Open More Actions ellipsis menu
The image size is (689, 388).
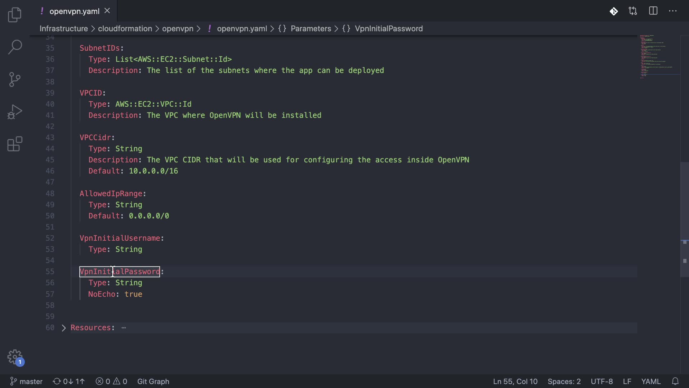point(673,11)
